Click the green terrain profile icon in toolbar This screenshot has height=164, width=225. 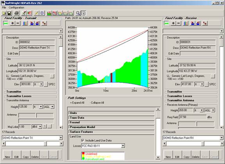tap(49, 13)
